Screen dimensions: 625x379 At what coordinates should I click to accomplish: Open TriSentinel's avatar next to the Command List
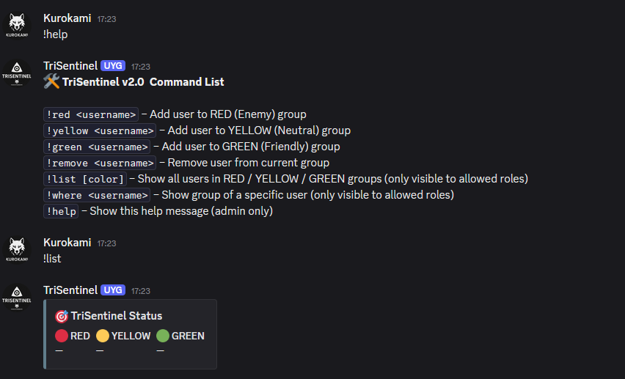point(16,73)
